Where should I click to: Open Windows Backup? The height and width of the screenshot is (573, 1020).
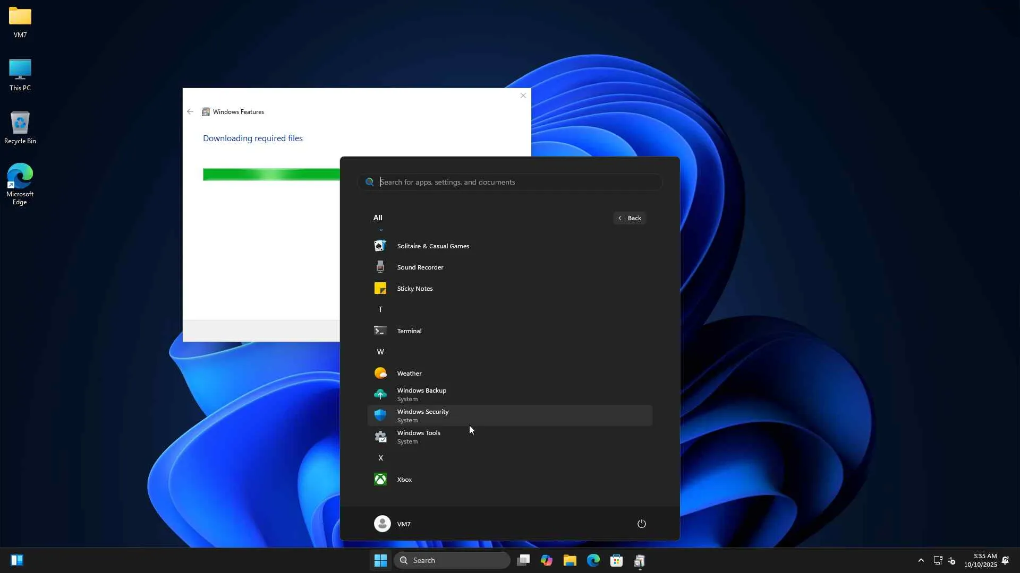coord(421,395)
